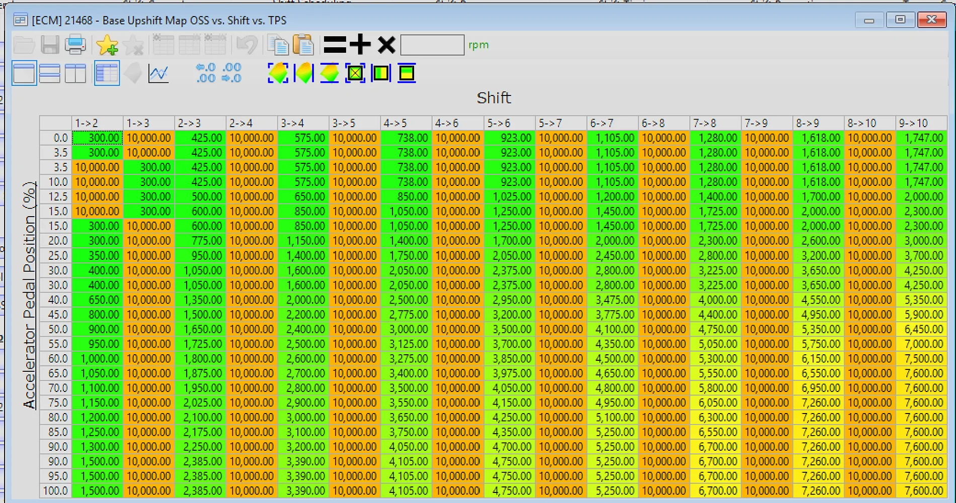The width and height of the screenshot is (956, 503).
Task: Click the vertical-fill square icon with top bars
Action: pyautogui.click(x=407, y=73)
